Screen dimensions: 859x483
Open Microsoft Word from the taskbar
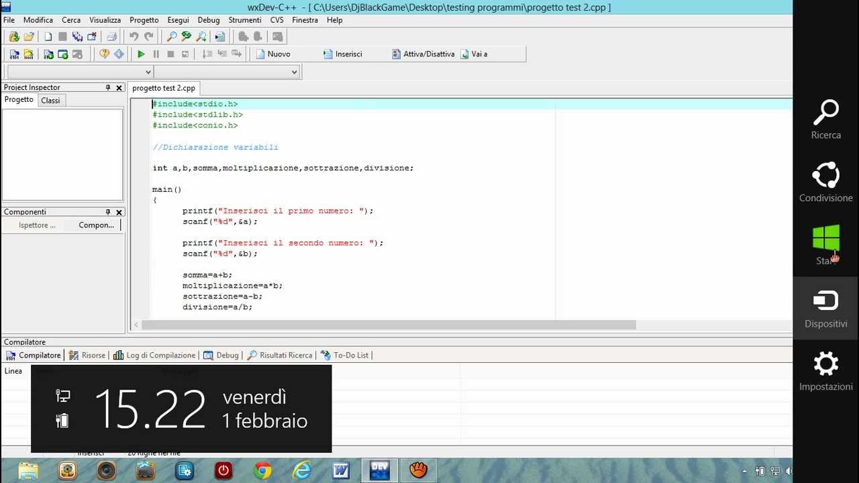pos(340,471)
